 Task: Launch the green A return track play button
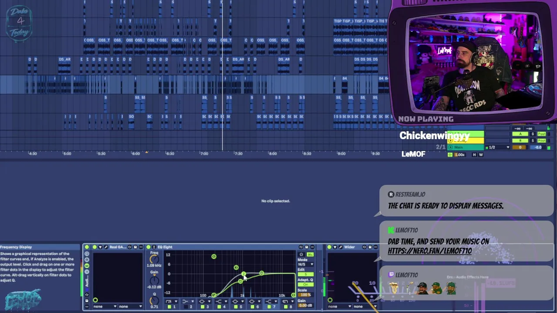pos(450,134)
